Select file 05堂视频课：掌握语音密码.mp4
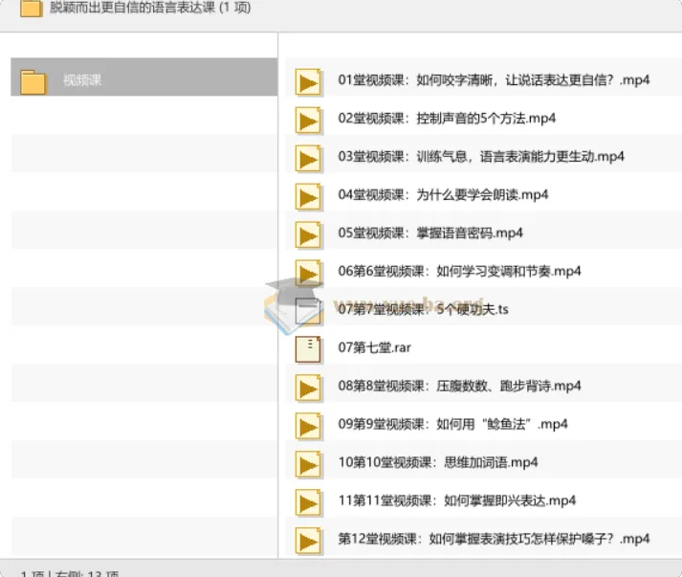This screenshot has height=577, width=682. click(430, 233)
